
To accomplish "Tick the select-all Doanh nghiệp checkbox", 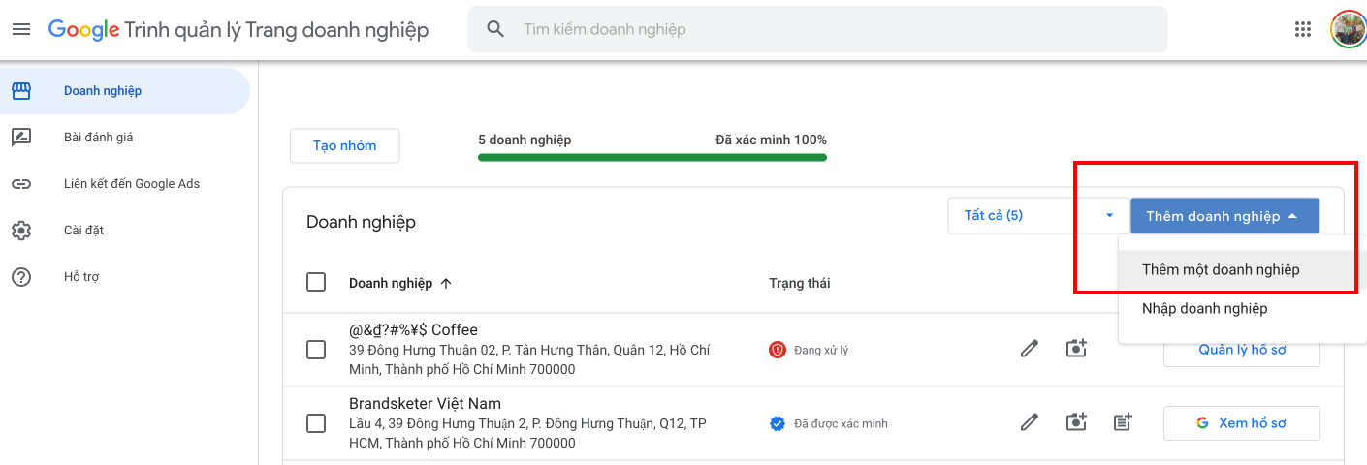I will (x=316, y=282).
